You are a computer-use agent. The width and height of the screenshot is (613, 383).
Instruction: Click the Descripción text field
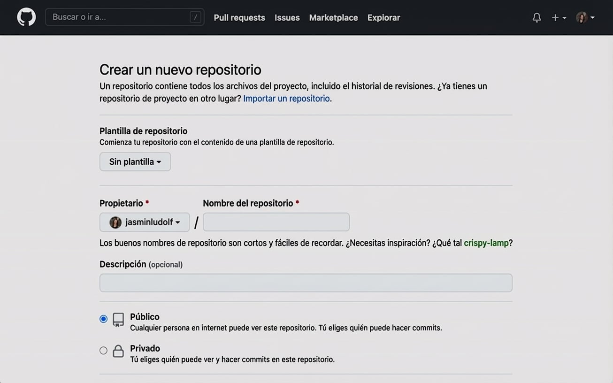point(306,283)
